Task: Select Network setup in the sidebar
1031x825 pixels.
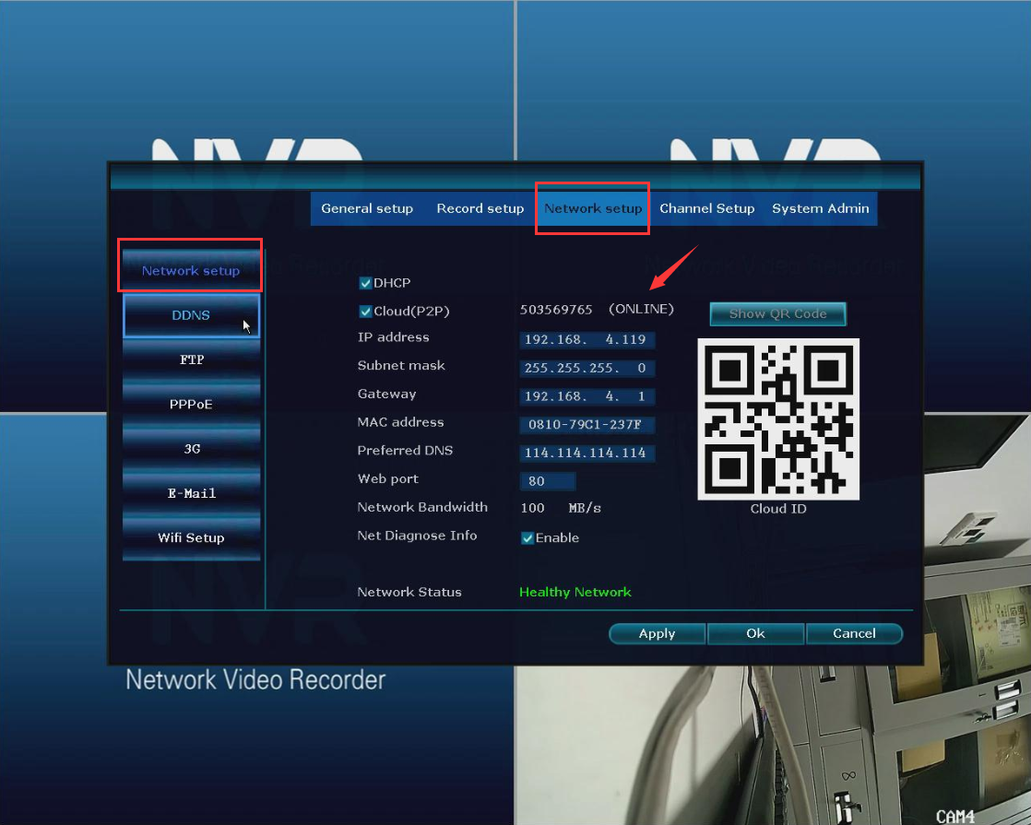Action: click(191, 270)
